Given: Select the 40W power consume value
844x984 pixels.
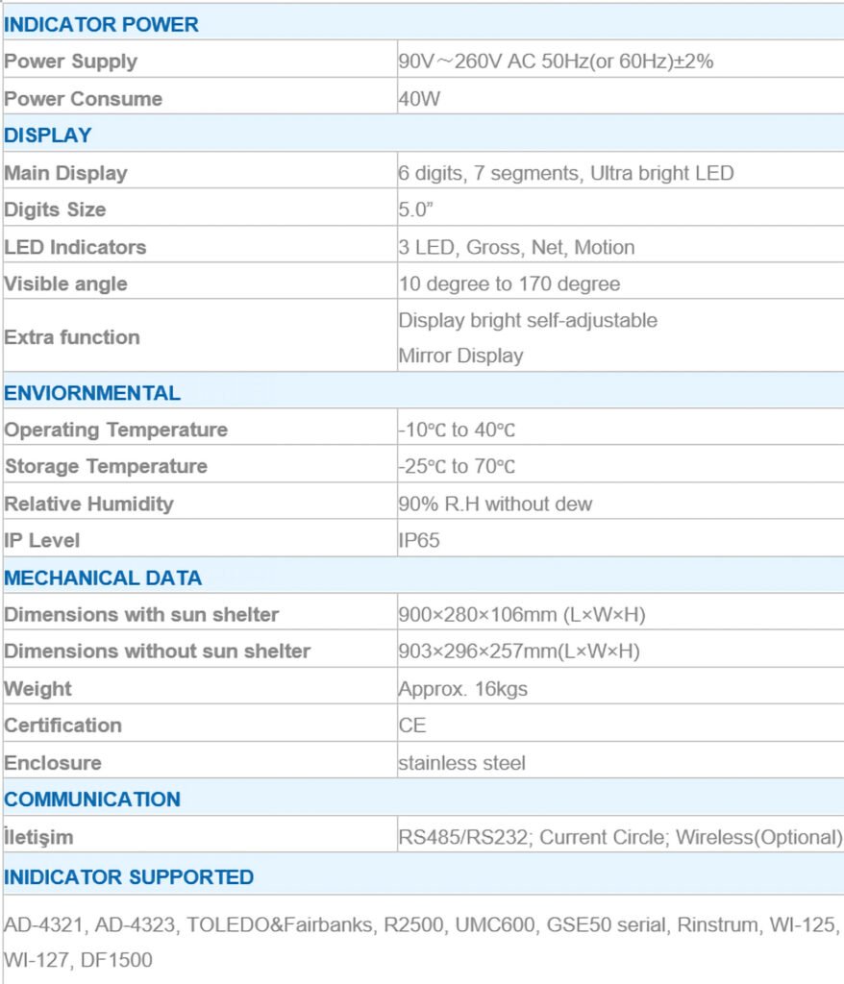Looking at the screenshot, I should (x=419, y=99).
